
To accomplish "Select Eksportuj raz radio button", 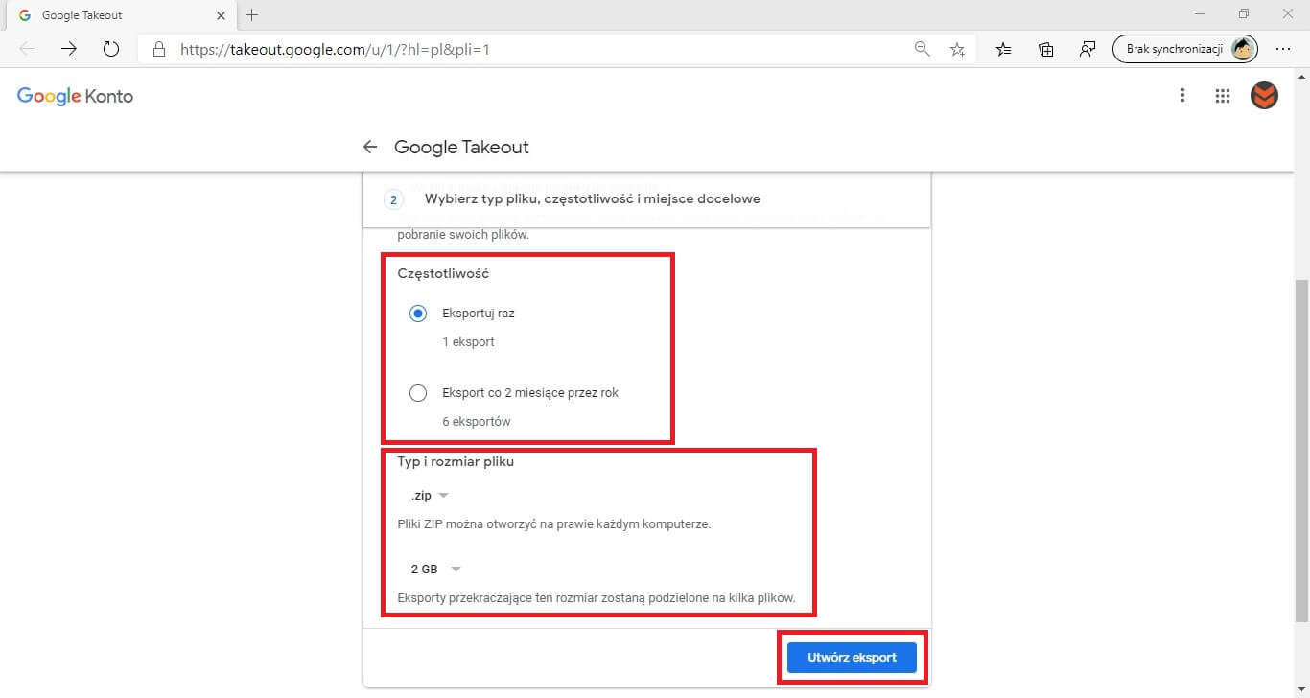I will click(418, 314).
